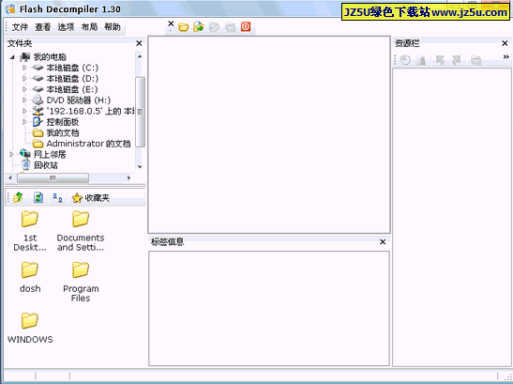Expand the '192.168.0.5' network drive node
Viewport: 513px width, 384px height.
click(x=24, y=111)
